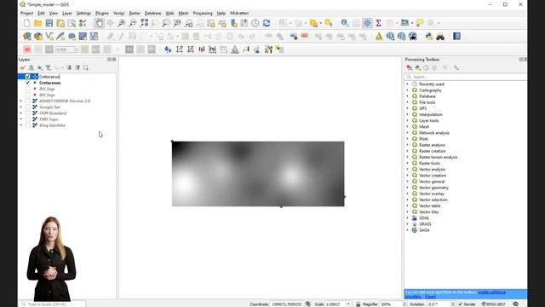Select the OSM Standard layer name
This screenshot has width=545, height=307.
pos(53,113)
